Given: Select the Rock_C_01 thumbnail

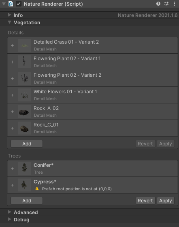Looking at the screenshot, I should [24, 128].
